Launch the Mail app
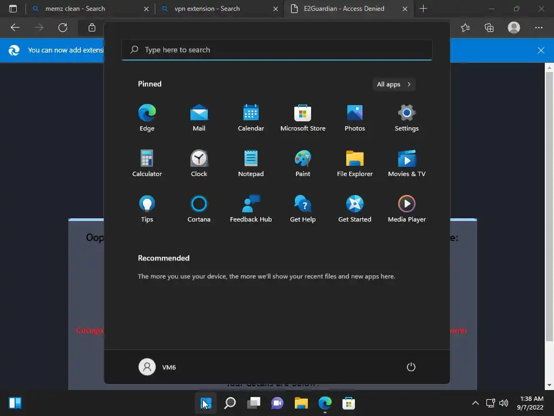554x416 pixels. tap(199, 118)
